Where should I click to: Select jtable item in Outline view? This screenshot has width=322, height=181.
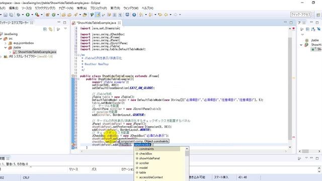pos(315,40)
